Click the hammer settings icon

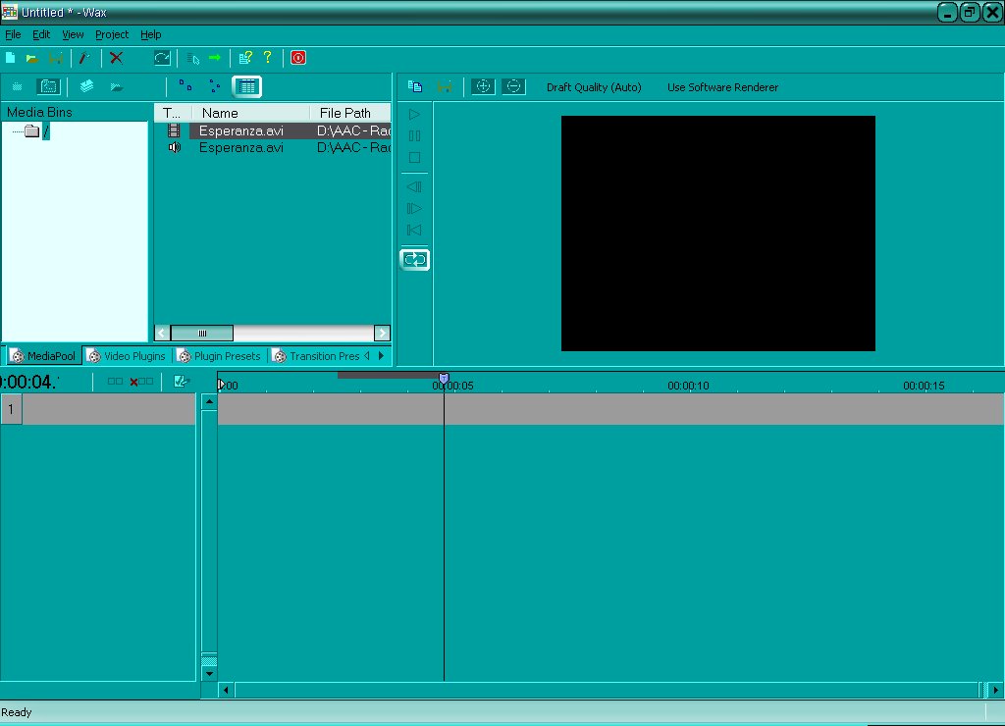pyautogui.click(x=84, y=58)
